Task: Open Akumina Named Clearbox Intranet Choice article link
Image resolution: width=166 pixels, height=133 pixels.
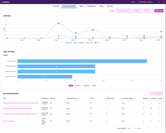Action: [21, 103]
